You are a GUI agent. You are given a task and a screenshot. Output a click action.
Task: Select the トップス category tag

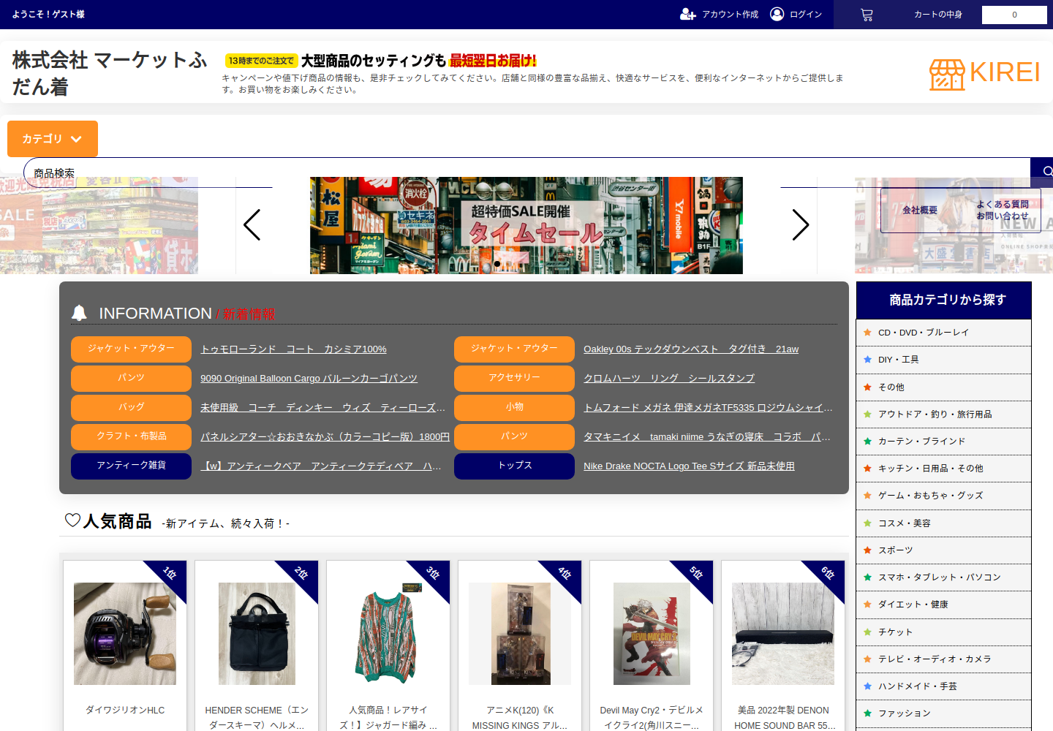click(x=515, y=466)
